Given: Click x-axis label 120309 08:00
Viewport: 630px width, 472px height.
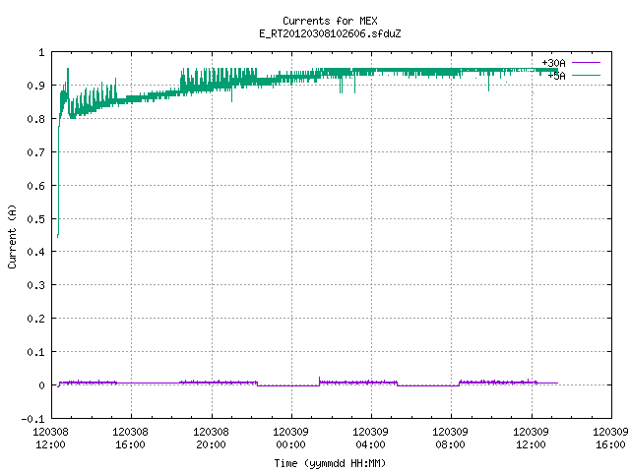Looking at the screenshot, I should [x=450, y=439].
